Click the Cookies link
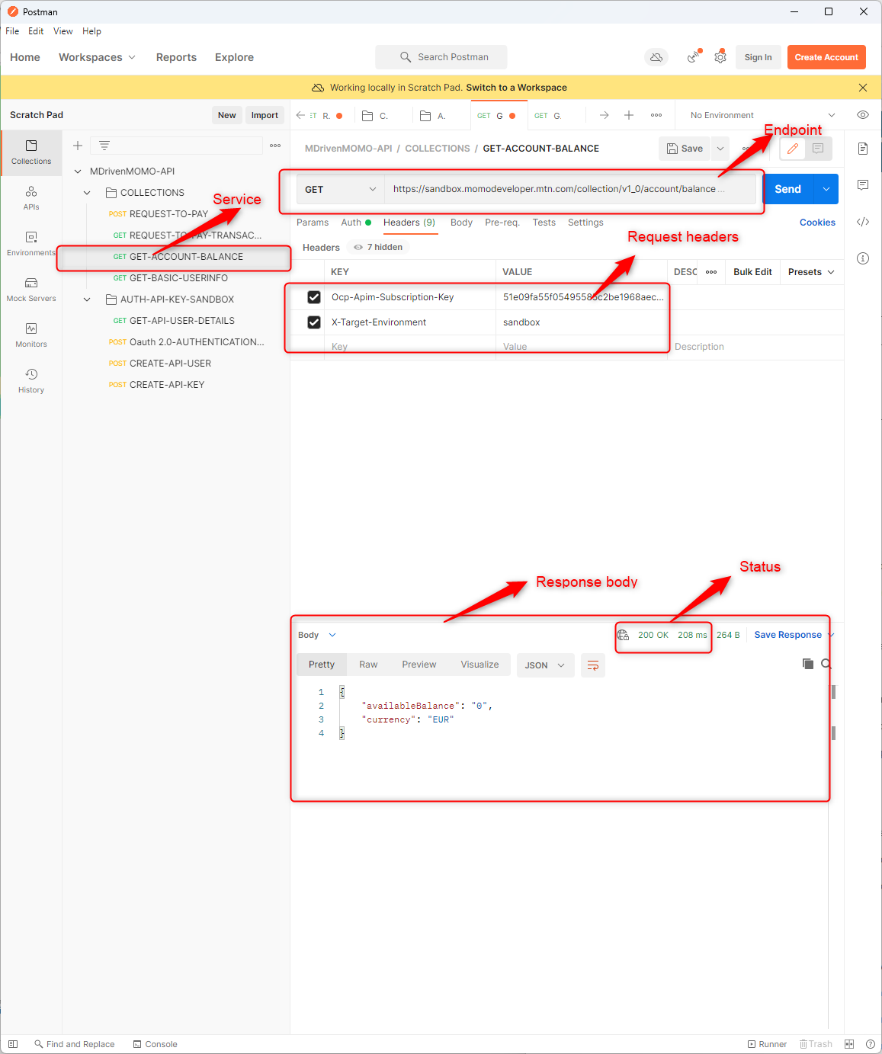This screenshot has width=882, height=1054. click(817, 223)
